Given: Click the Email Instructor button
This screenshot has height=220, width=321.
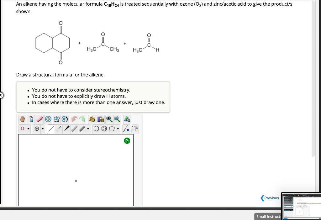Looking at the screenshot, I should [268, 217].
